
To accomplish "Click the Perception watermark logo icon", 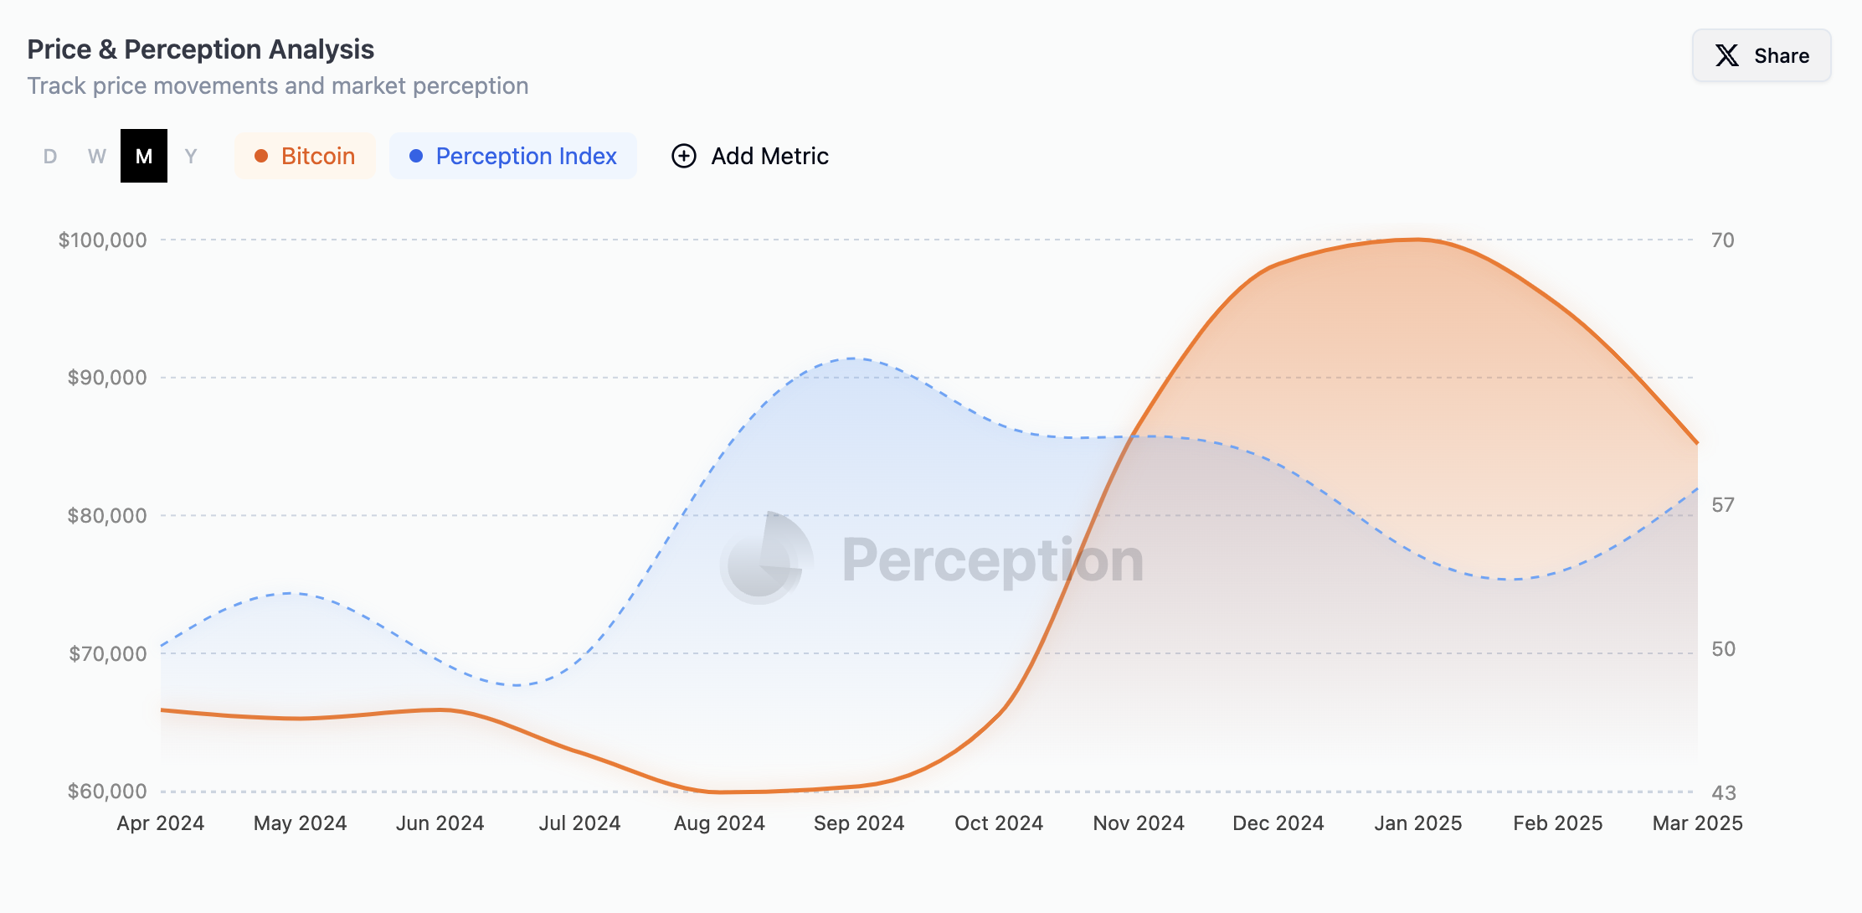I will 765,559.
